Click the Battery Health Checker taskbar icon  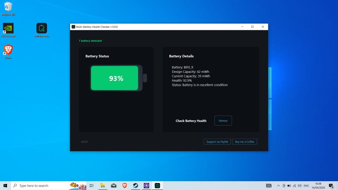coord(157,185)
